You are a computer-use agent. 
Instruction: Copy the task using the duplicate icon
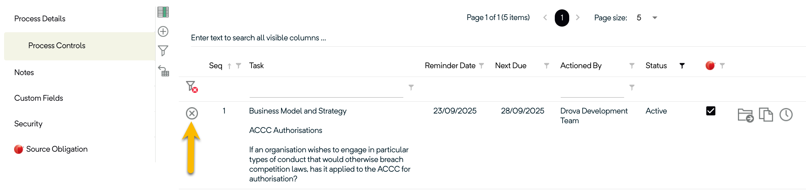pyautogui.click(x=766, y=114)
